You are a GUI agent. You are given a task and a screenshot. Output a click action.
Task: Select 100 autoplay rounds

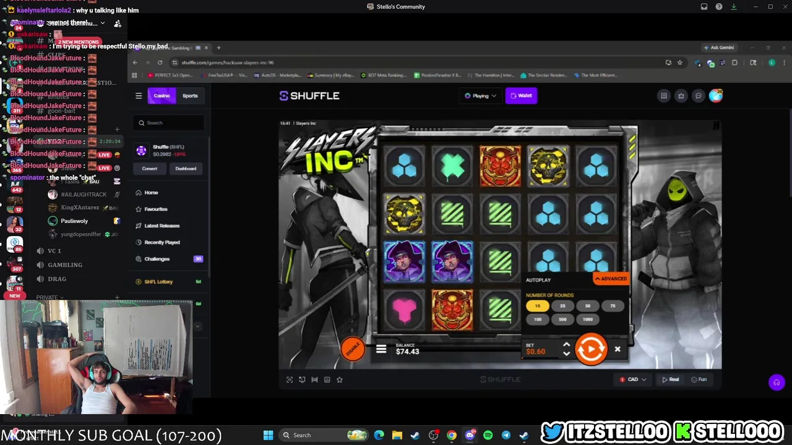click(537, 320)
